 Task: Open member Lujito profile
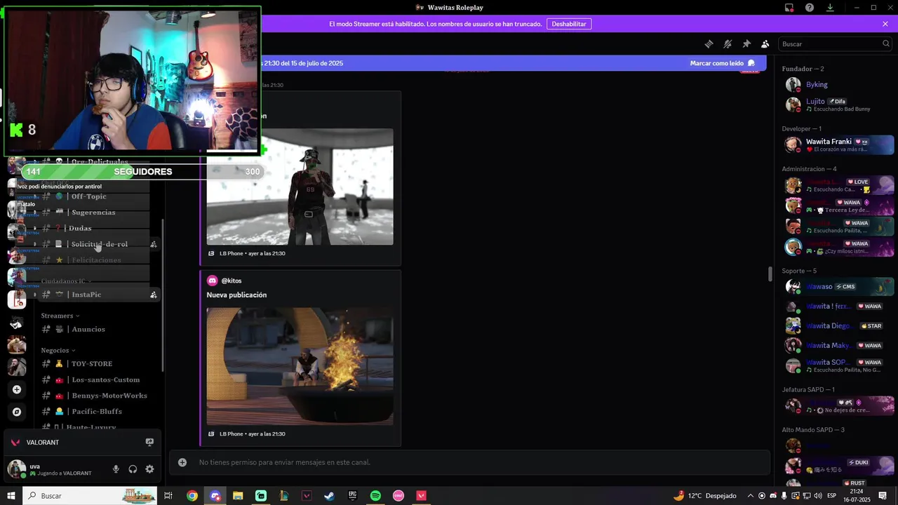pos(838,105)
